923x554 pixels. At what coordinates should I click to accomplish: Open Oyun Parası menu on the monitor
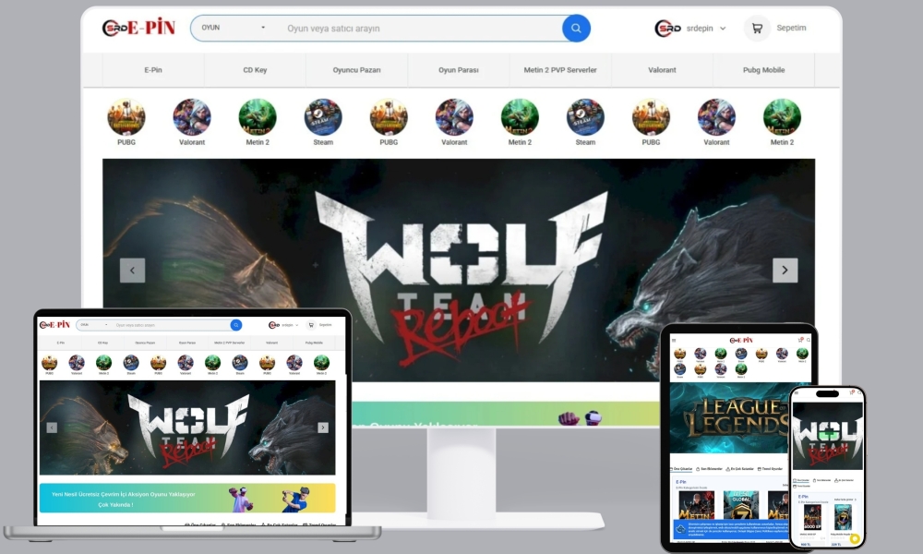coord(459,70)
